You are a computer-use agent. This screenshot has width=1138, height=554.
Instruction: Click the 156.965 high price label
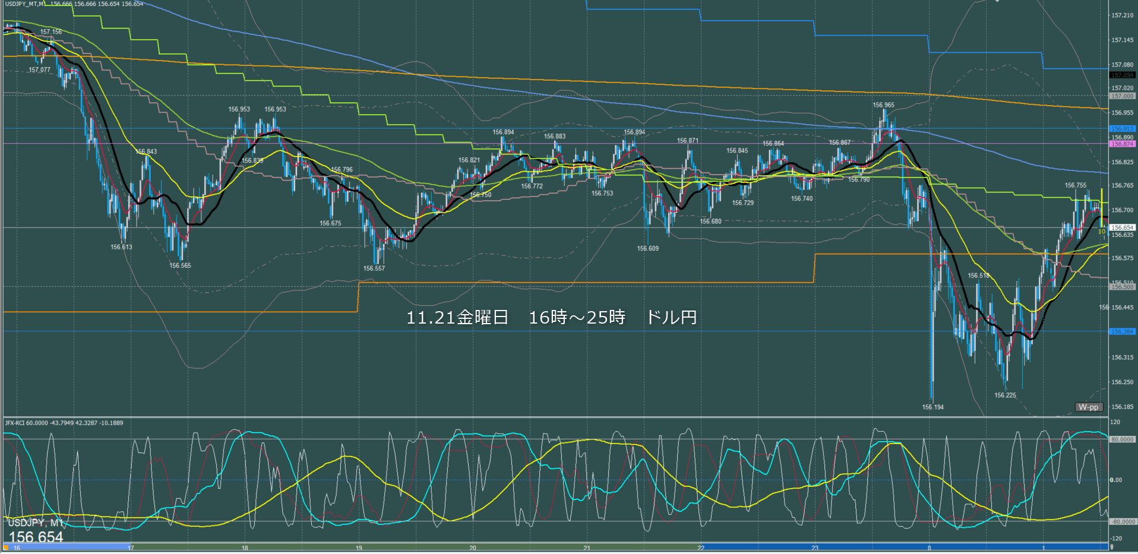883,105
